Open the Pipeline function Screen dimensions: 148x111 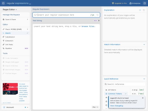coord(15,48)
